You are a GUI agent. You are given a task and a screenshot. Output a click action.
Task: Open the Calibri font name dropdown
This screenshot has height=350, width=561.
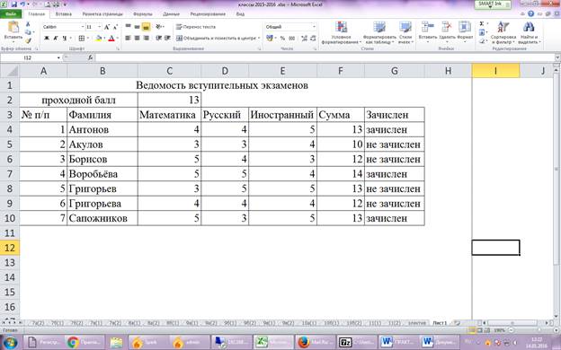pyautogui.click(x=83, y=27)
